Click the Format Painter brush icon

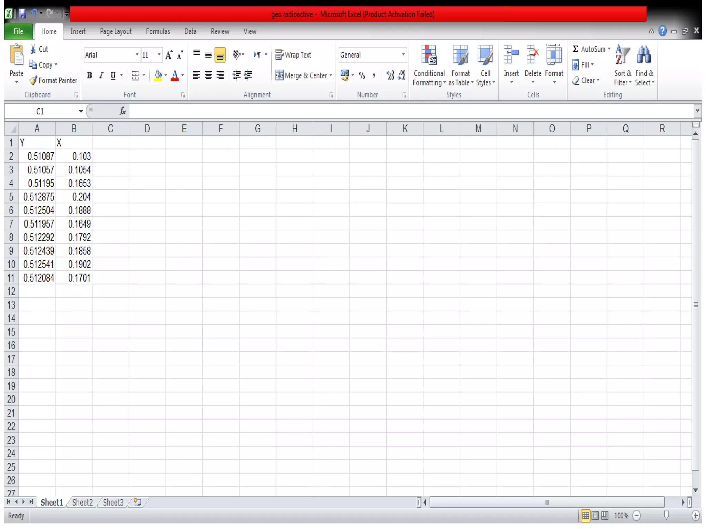coord(33,81)
